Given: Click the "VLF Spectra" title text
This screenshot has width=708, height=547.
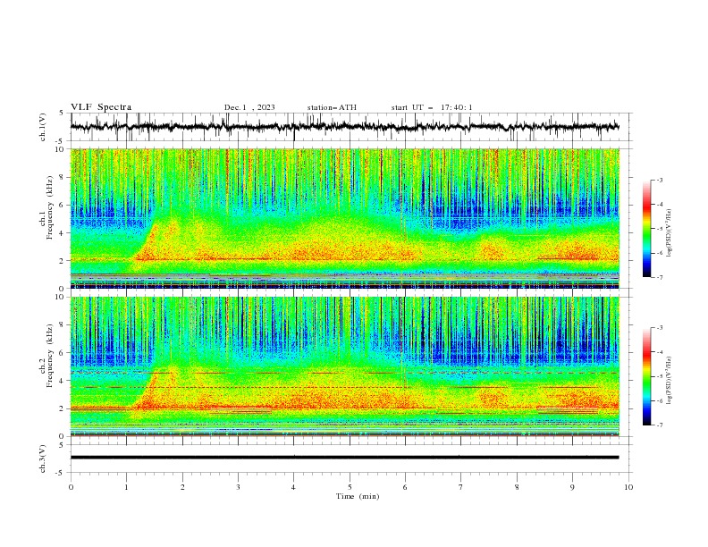Looking at the screenshot, I should pos(101,107).
